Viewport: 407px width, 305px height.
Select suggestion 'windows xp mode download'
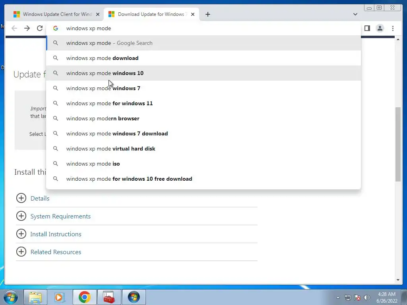click(203, 58)
